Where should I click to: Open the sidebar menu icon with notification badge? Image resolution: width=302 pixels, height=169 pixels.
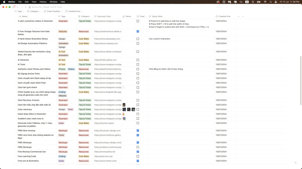tap(14, 7)
